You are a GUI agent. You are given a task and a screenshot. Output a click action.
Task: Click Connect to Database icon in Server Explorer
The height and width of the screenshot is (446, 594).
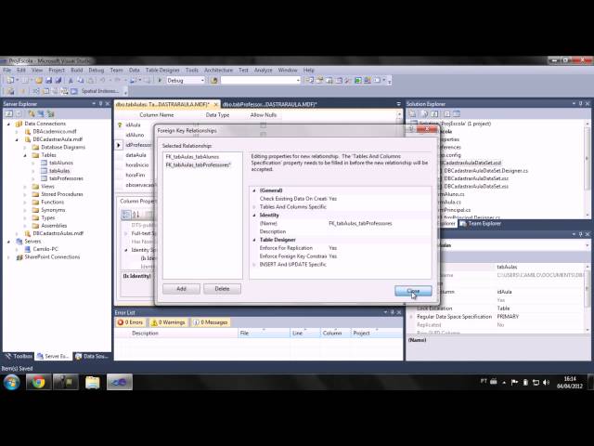point(32,113)
